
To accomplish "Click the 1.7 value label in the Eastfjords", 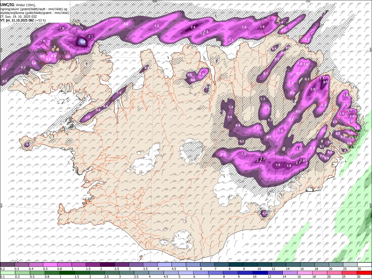I will pyautogui.click(x=350, y=111).
